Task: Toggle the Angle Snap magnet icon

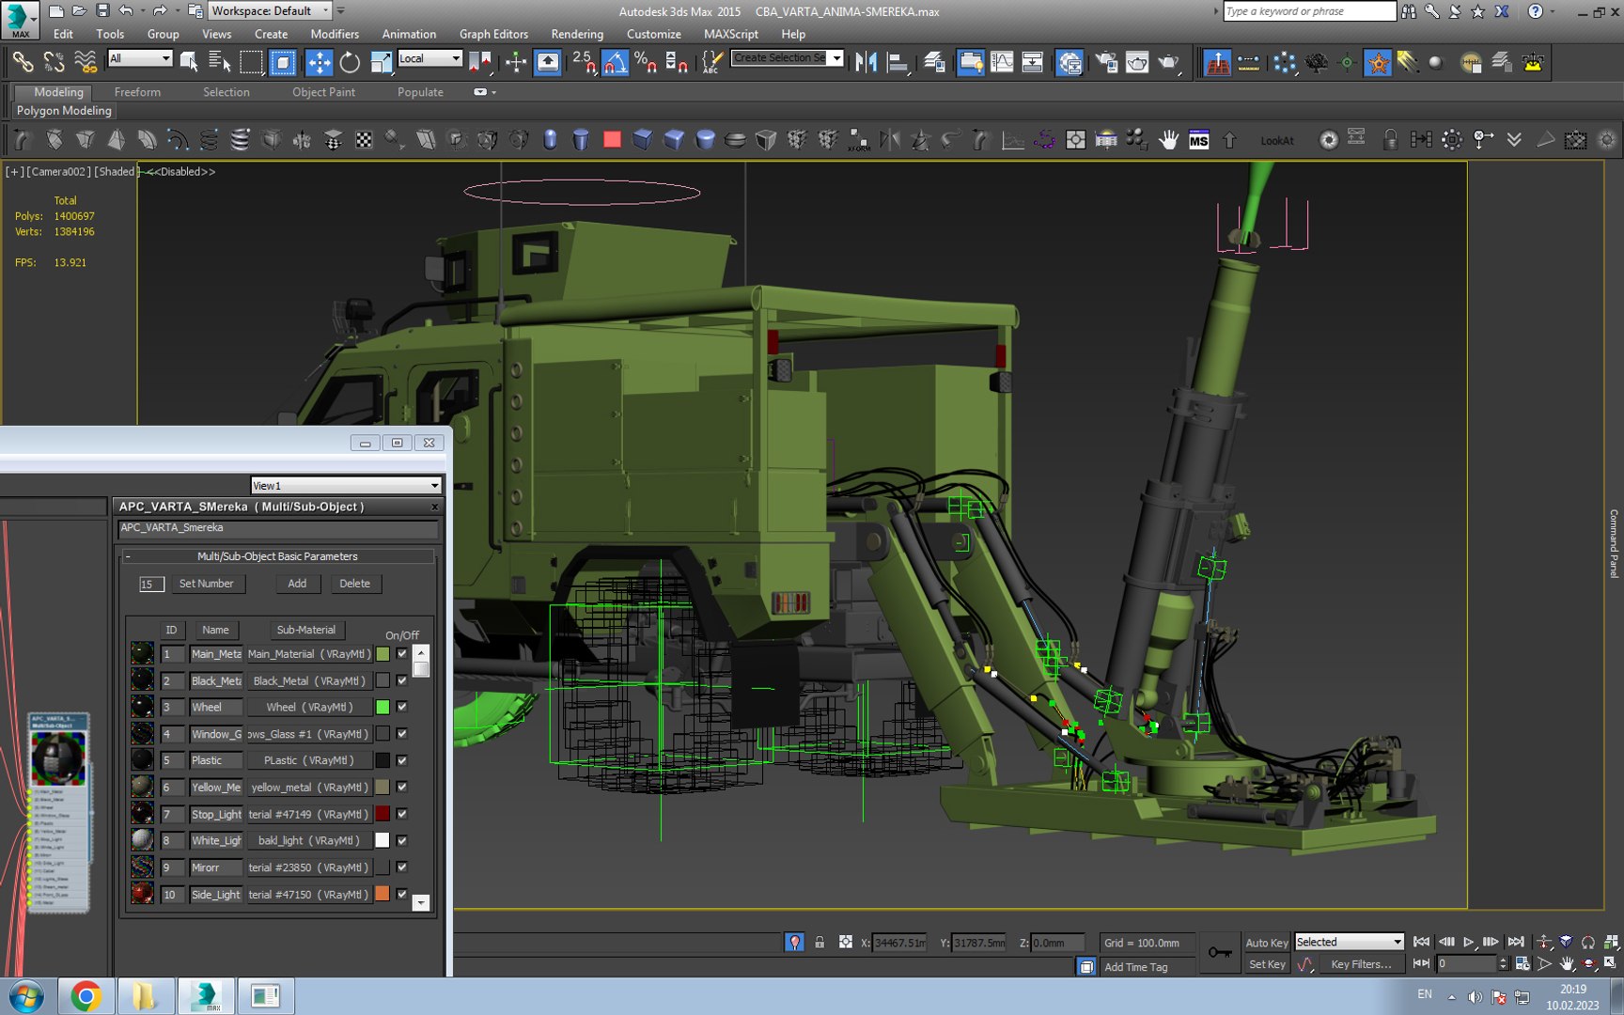Action: (x=614, y=62)
